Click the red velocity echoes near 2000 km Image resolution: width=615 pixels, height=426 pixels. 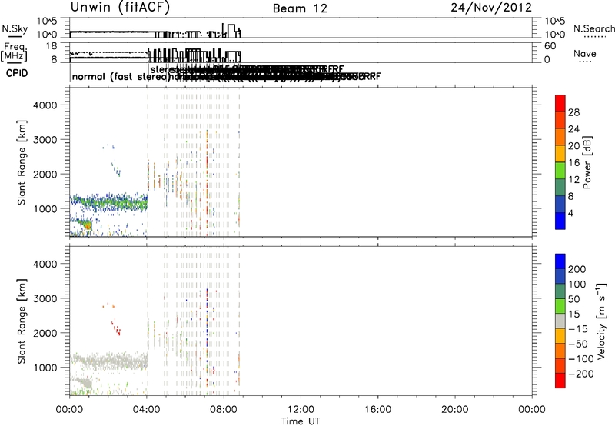[x=116, y=328]
